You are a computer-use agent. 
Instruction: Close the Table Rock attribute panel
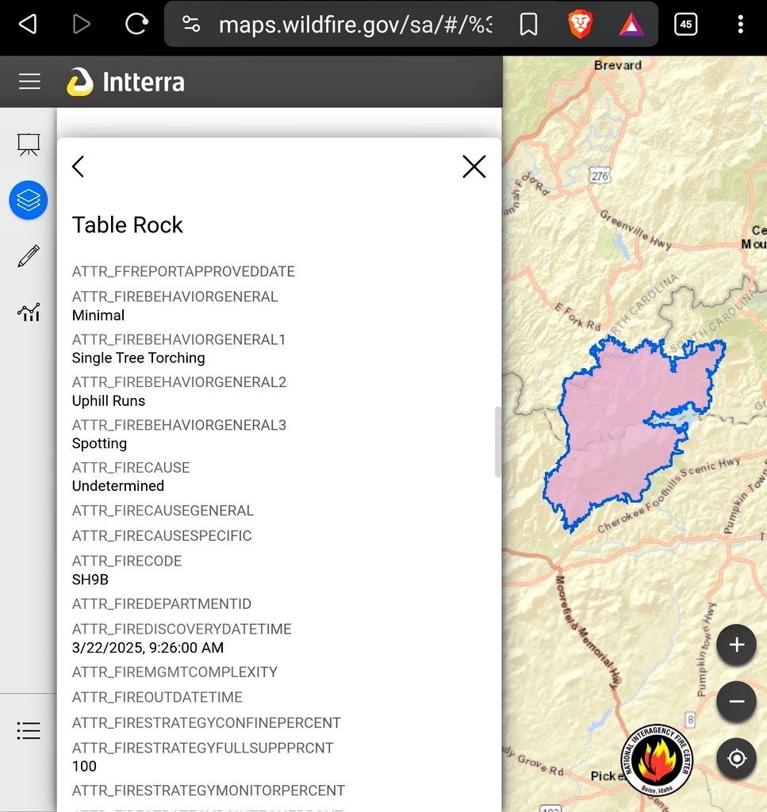tap(474, 167)
